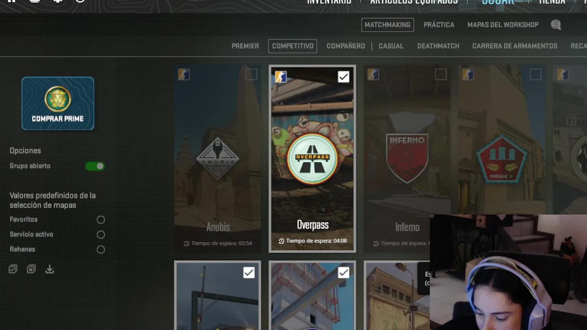Select the Favoritos radio button
The image size is (587, 330).
pos(101,220)
